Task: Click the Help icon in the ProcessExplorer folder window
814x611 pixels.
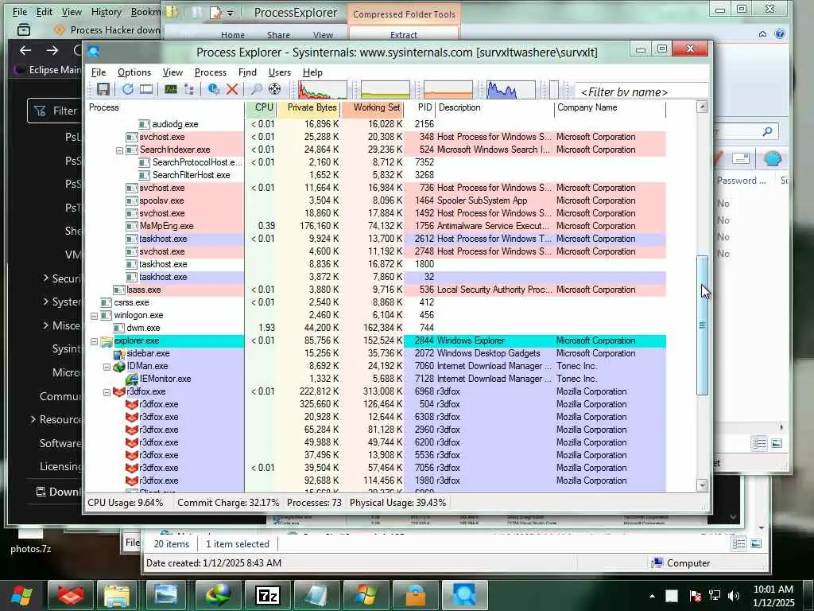Action: [780, 34]
